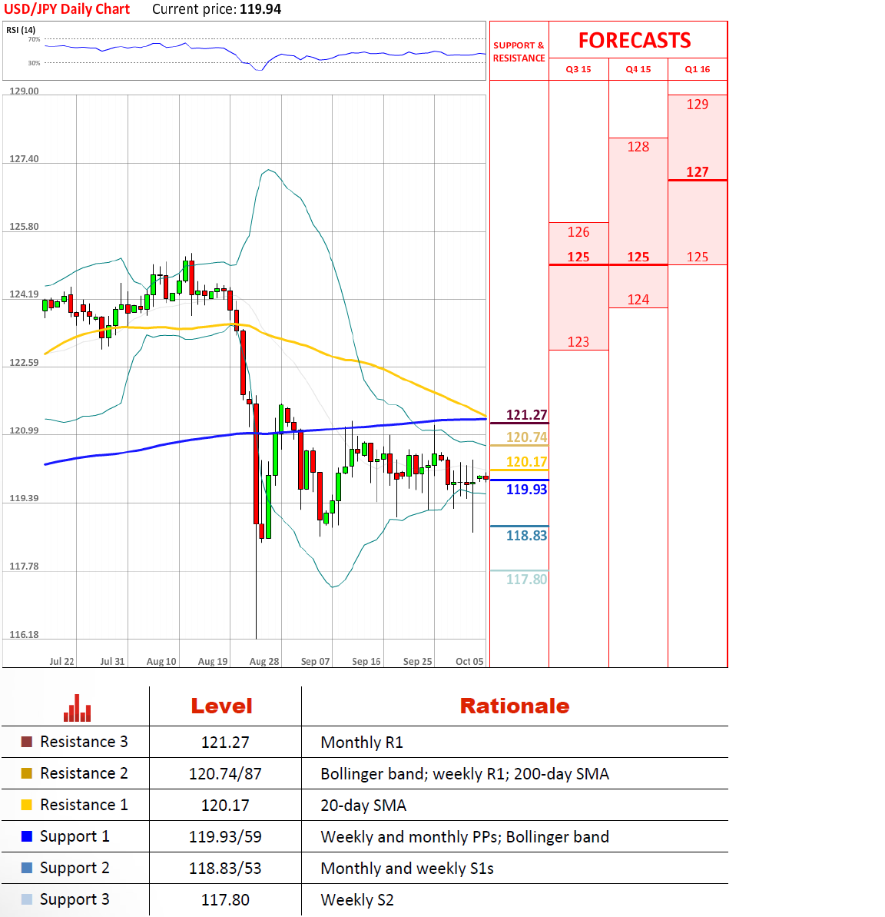
Task: Click the bold 127 forecast in Q1 16
Action: coord(698,172)
